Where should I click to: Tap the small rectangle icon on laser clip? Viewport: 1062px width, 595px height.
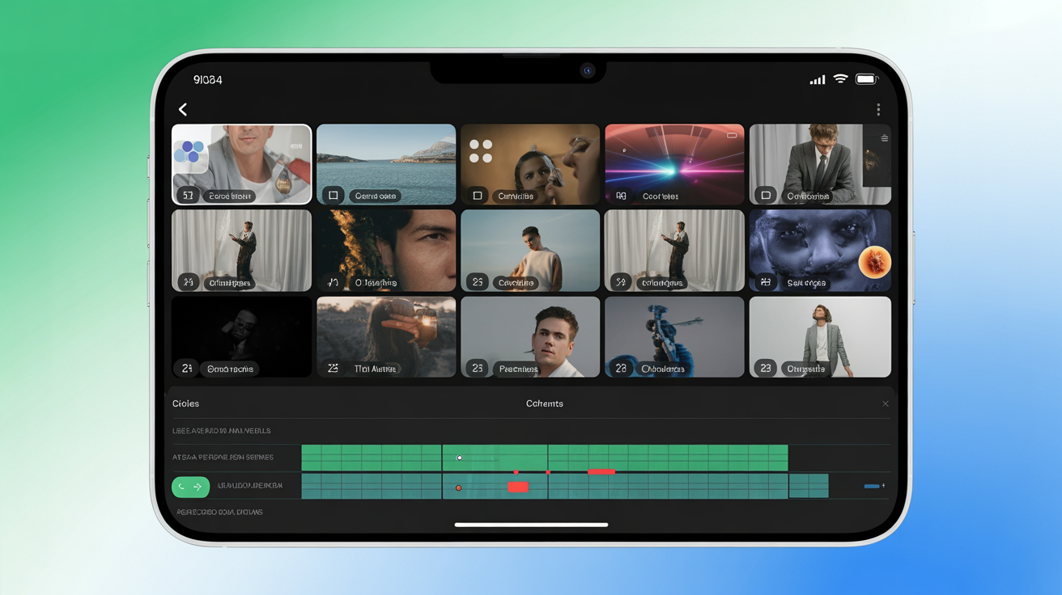point(732,136)
